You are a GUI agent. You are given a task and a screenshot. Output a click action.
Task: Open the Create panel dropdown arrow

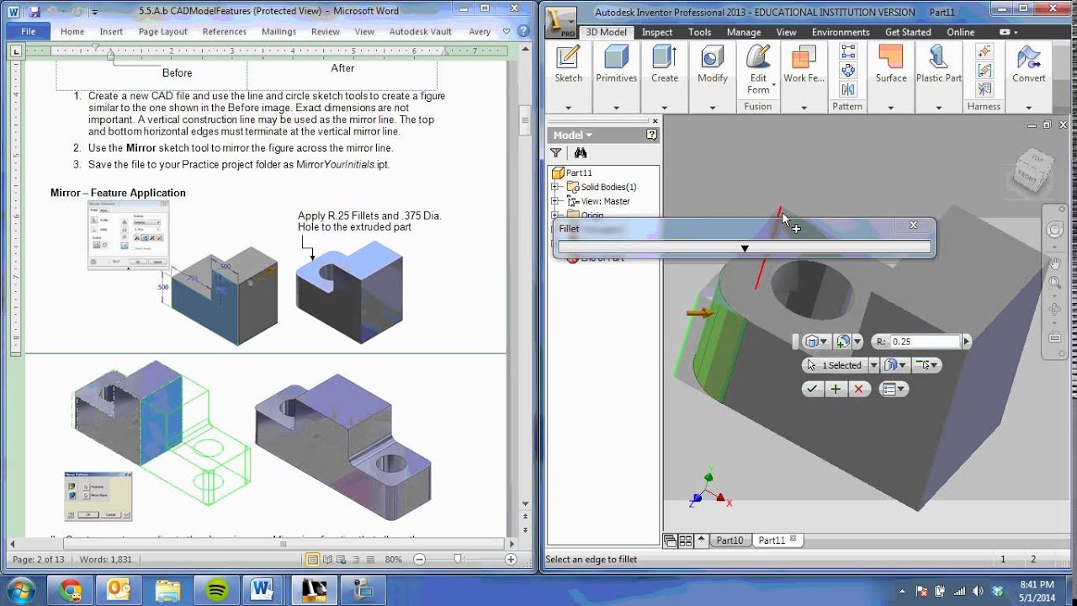tap(664, 108)
